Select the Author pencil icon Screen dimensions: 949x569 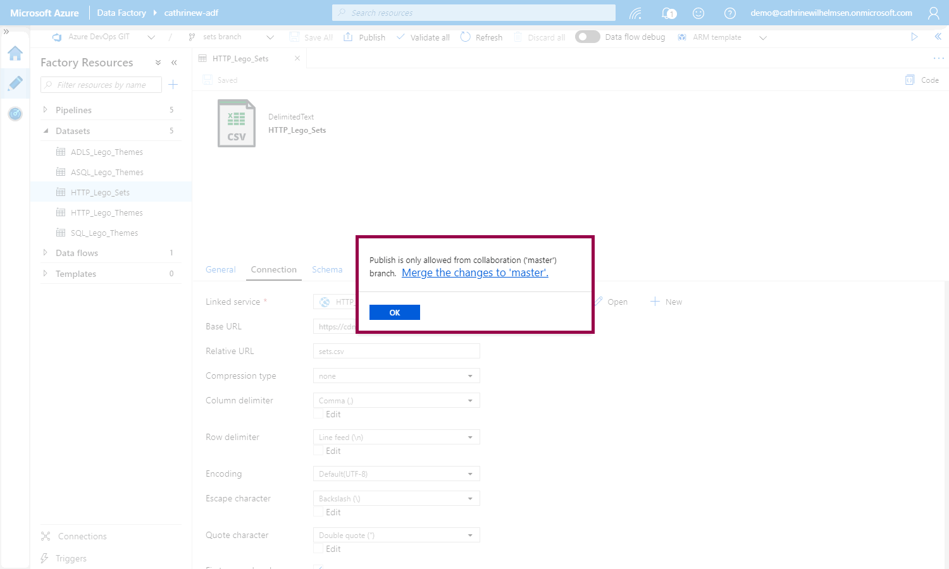tap(15, 83)
